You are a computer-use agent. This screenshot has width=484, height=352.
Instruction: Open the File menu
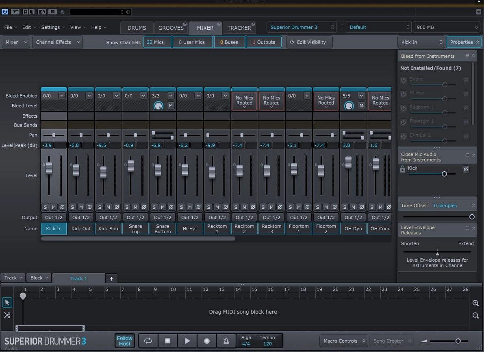pos(10,27)
